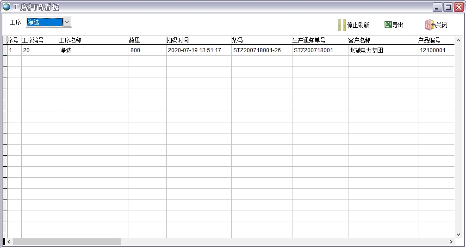Select the 兆驰电力集团 customer cell
466x248 pixels.
click(367, 50)
